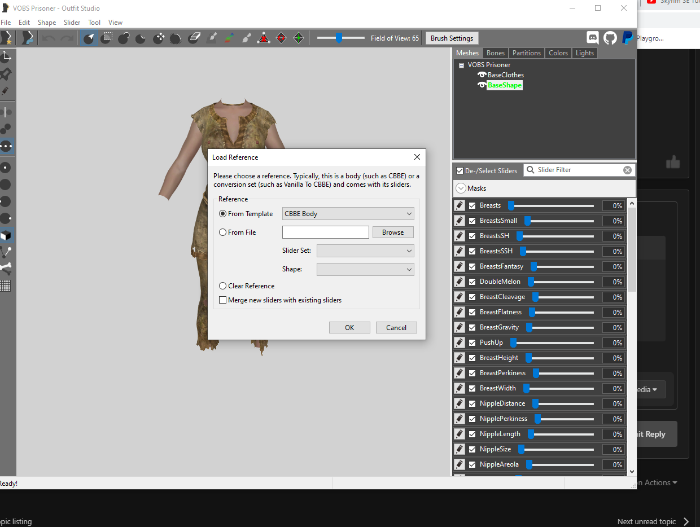Viewport: 700px width, 527px height.
Task: Click Cancel in Load Reference dialog
Action: pyautogui.click(x=396, y=327)
